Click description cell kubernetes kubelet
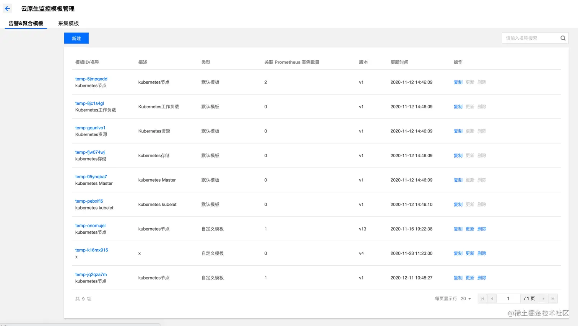Screen dimensions: 578x326 click(x=157, y=204)
